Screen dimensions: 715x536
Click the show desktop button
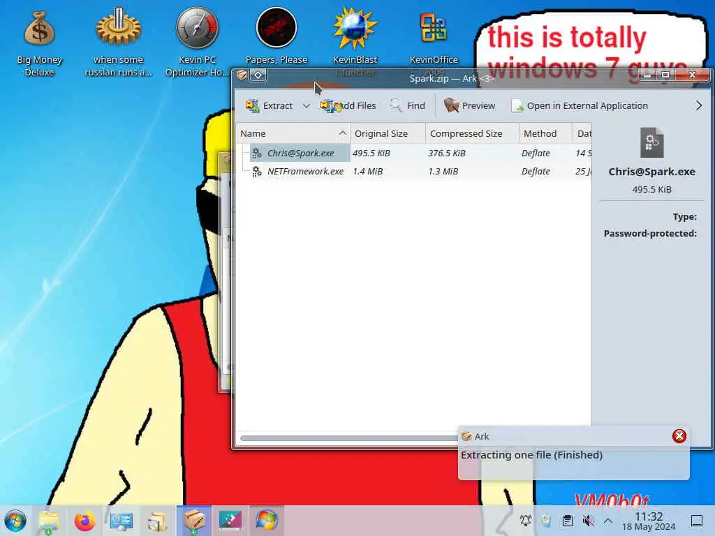(x=697, y=521)
